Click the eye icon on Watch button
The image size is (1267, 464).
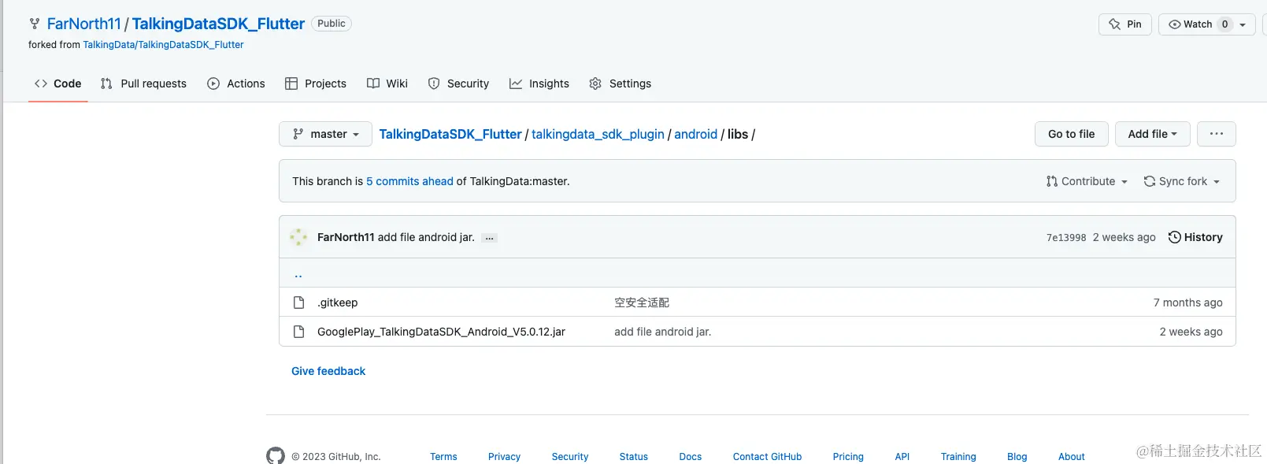1174,24
